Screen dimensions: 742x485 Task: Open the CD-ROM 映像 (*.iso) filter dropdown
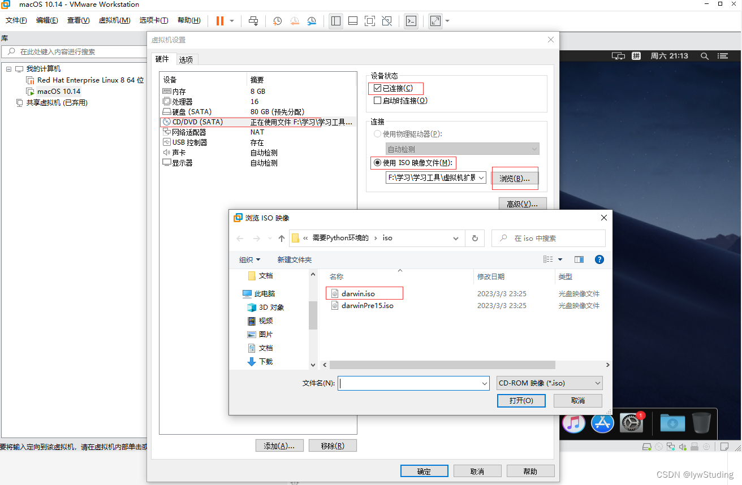[x=549, y=383]
